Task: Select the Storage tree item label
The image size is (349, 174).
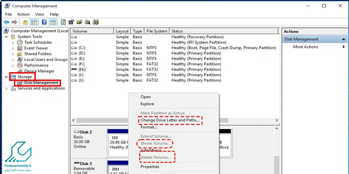Action: click(x=25, y=77)
